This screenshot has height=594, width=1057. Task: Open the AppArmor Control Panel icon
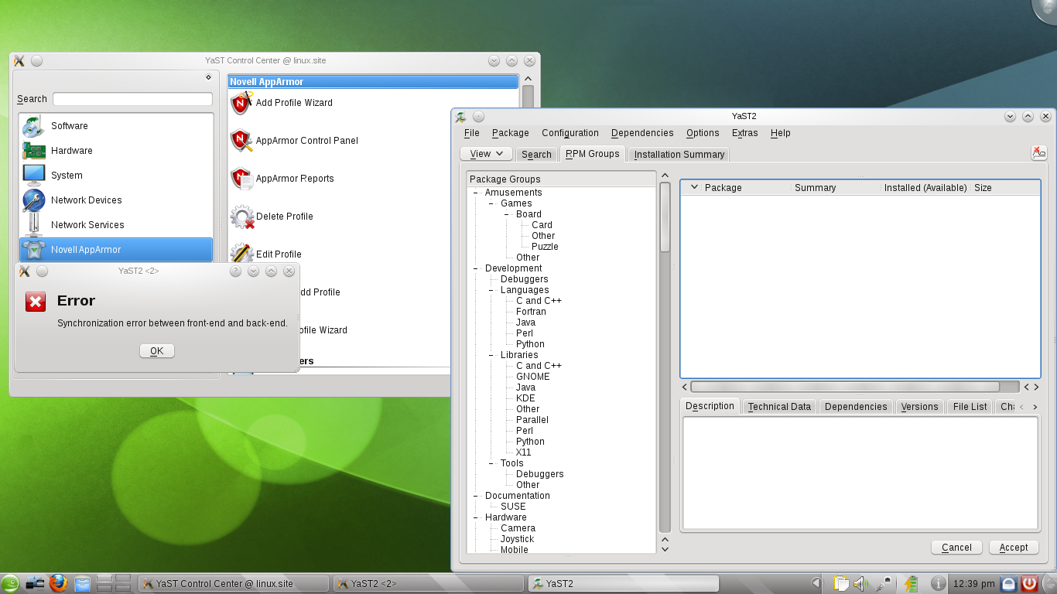point(242,141)
